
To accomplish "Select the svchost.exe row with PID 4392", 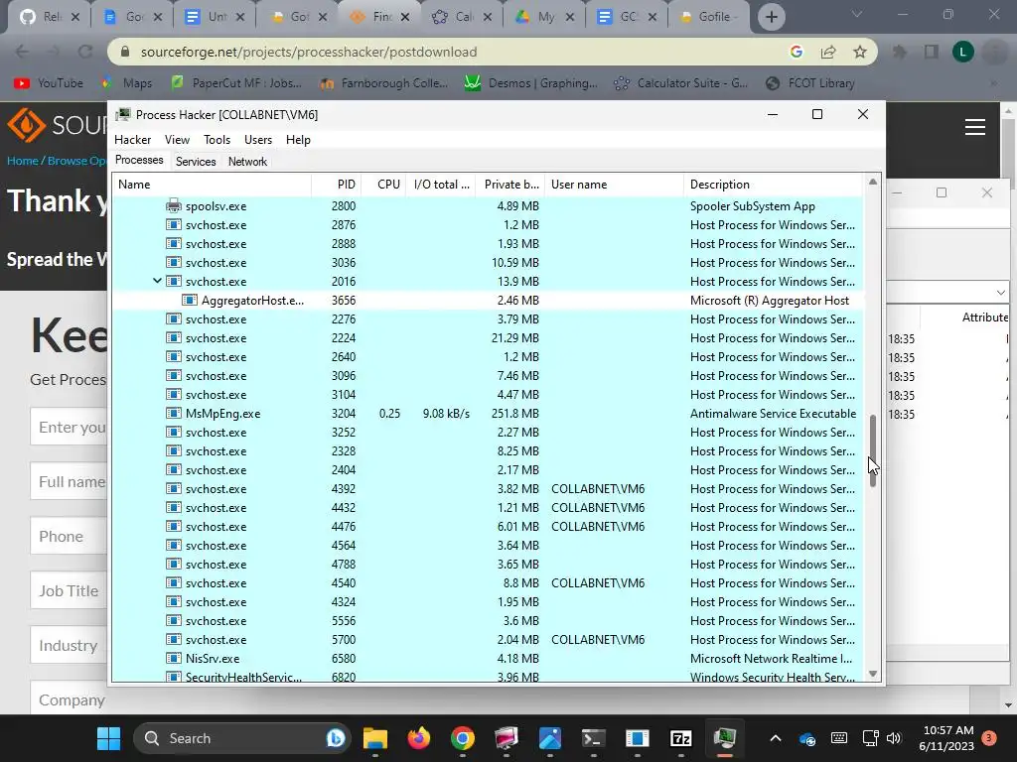I will pos(487,488).
